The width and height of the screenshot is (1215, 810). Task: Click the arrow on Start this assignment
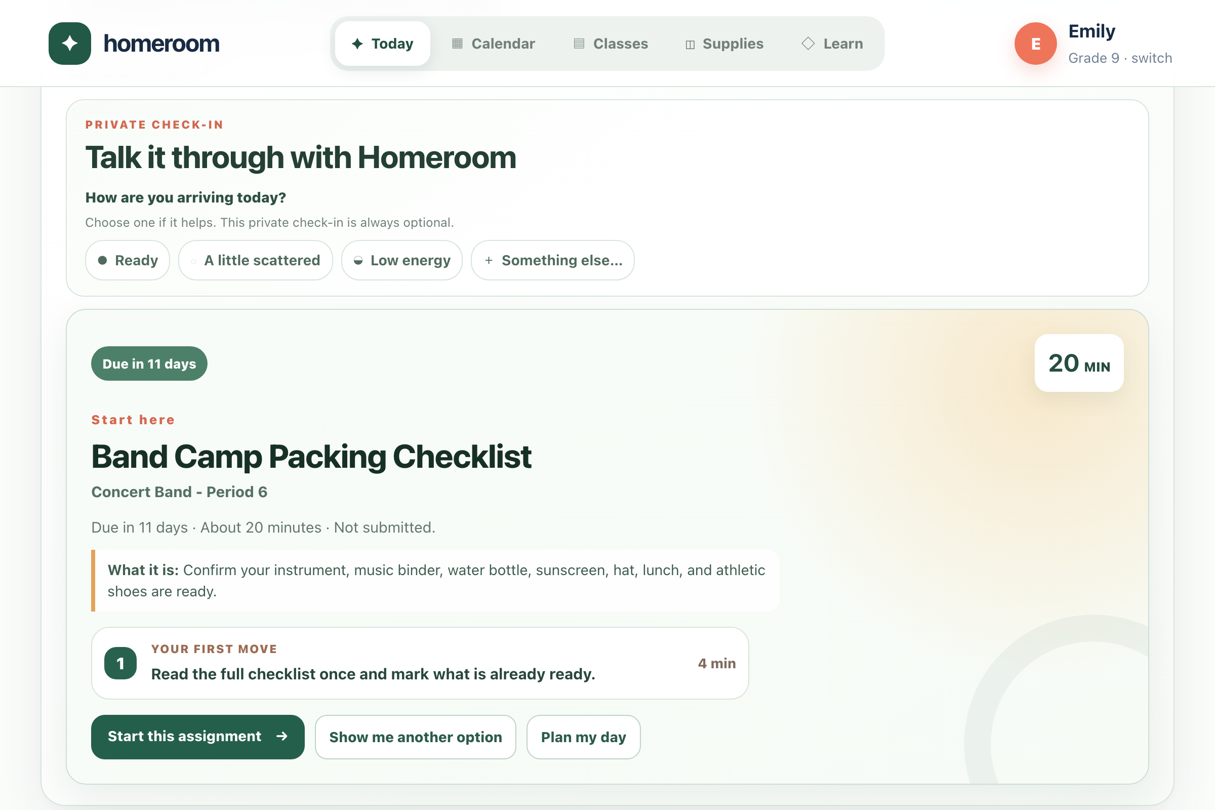coord(282,736)
